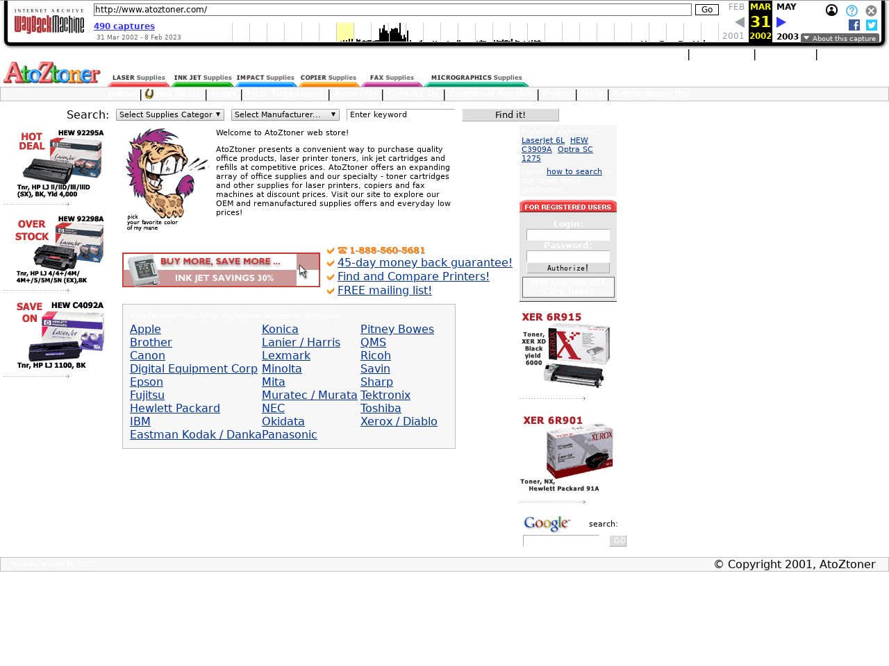
Task: Open the Wayback help icon
Action: (851, 10)
